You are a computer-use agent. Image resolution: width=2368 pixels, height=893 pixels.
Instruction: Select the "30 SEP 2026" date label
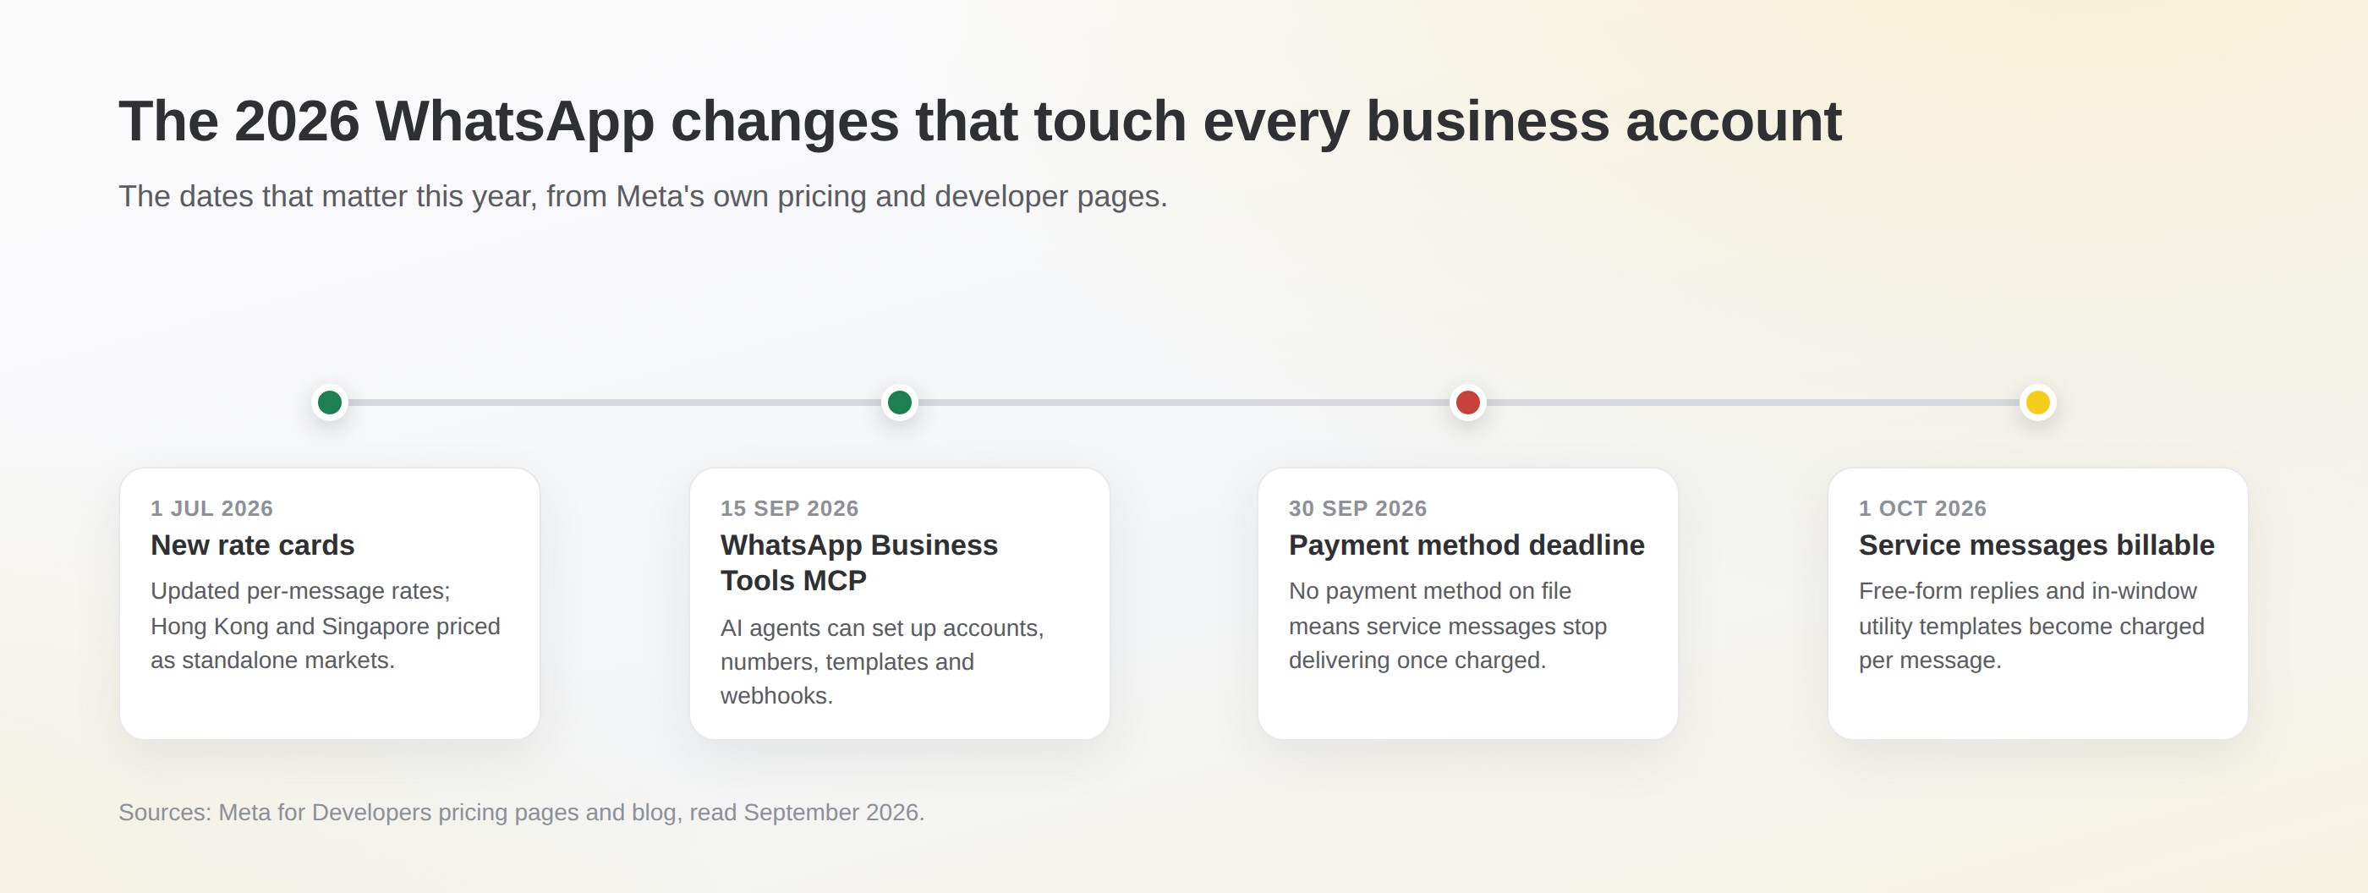click(x=1357, y=508)
